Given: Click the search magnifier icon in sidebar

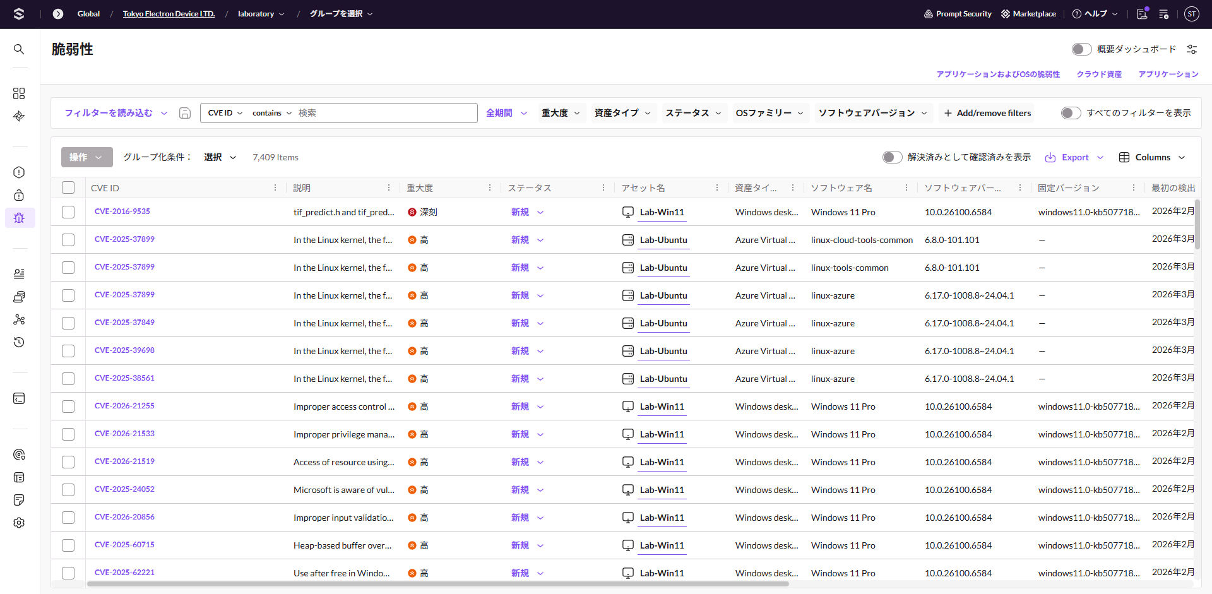Looking at the screenshot, I should coord(19,49).
